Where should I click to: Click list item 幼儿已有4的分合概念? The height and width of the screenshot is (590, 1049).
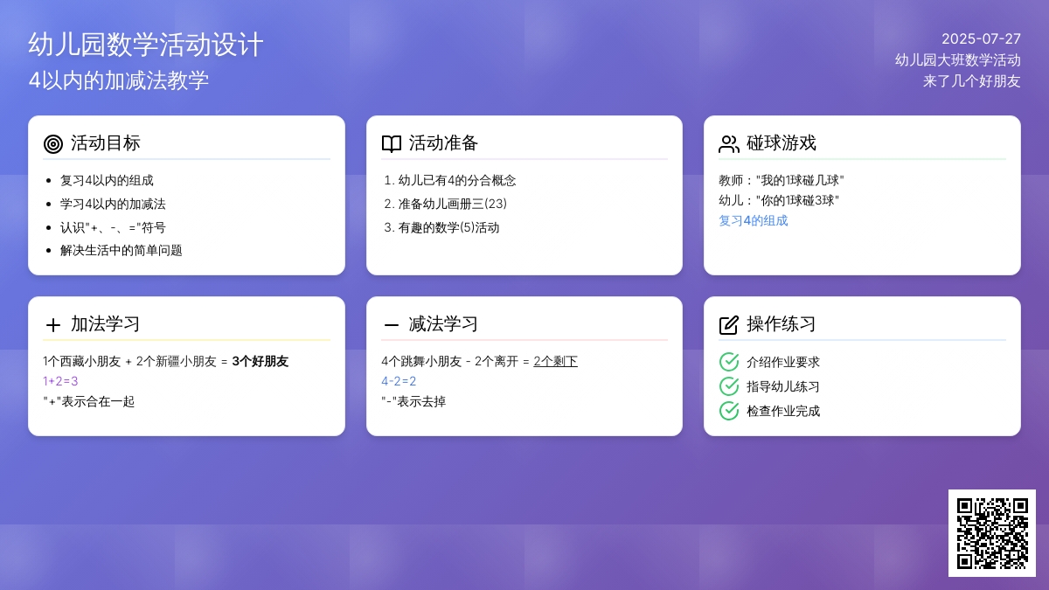pos(457,181)
